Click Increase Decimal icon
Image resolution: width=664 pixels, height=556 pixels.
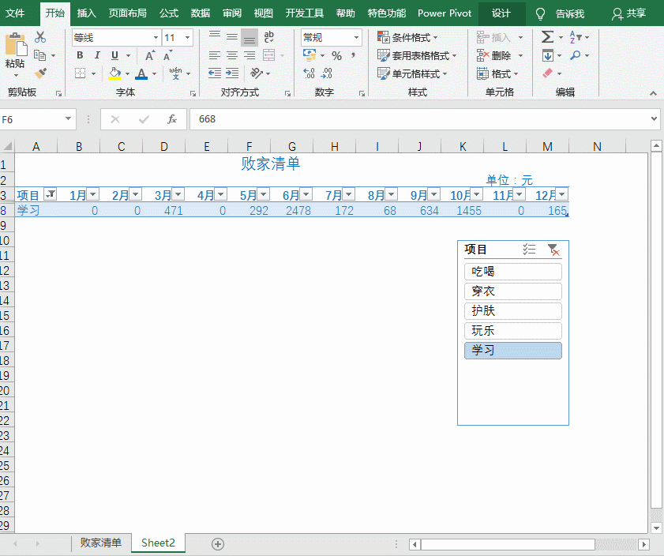click(x=309, y=73)
